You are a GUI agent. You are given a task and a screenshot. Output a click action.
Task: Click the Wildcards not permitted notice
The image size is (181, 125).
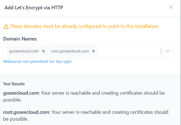pos(37,62)
